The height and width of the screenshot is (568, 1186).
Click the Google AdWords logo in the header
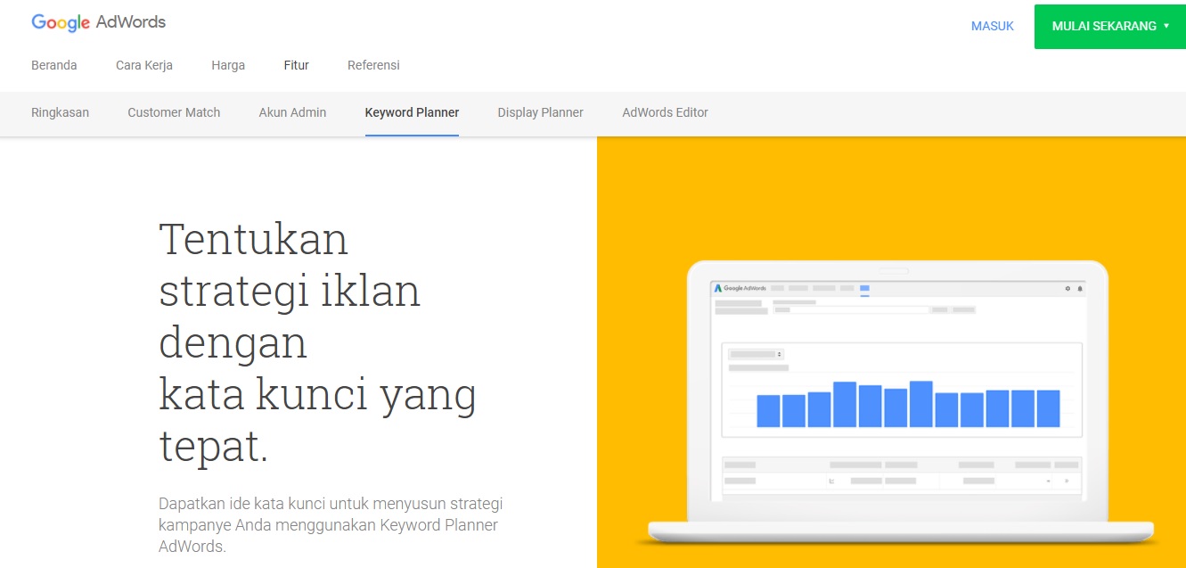98,23
